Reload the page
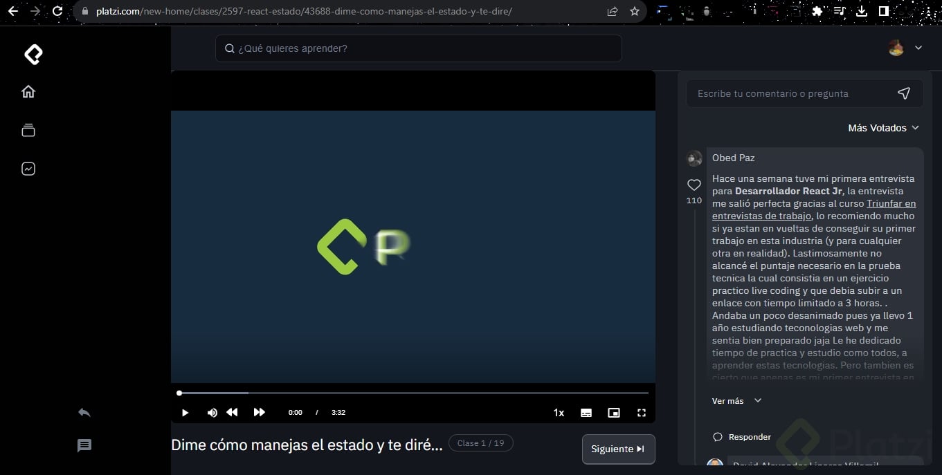This screenshot has width=942, height=475. click(57, 11)
